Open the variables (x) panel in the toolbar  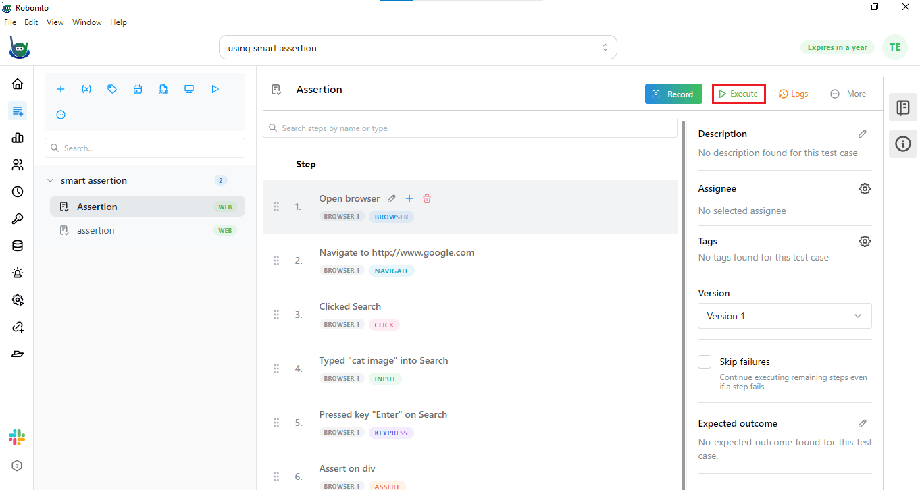(x=86, y=88)
